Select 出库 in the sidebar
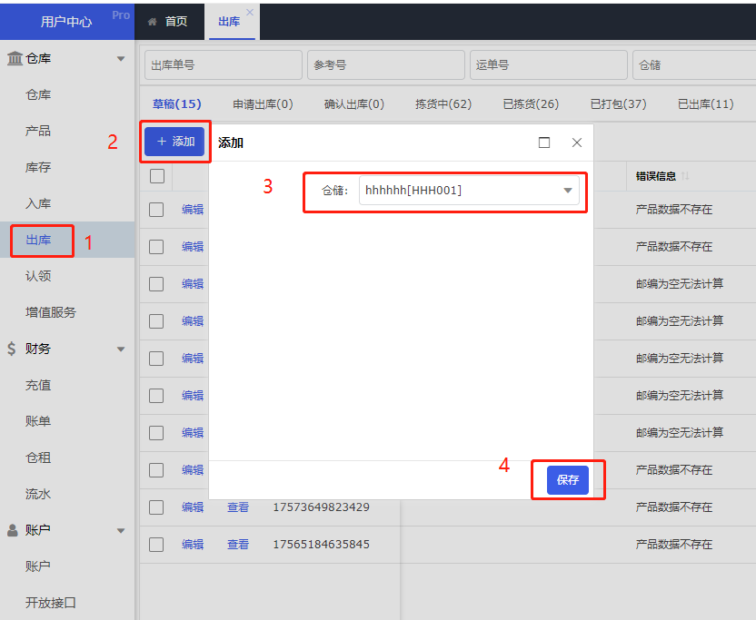The width and height of the screenshot is (756, 620). click(x=38, y=240)
